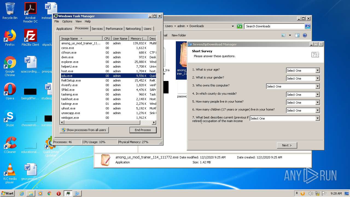Toggle the preview pane icon in Explorer

297,35
